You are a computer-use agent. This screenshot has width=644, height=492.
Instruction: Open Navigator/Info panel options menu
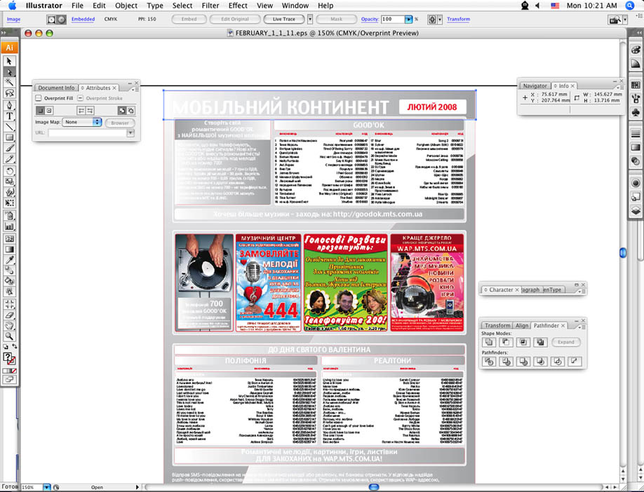(620, 87)
